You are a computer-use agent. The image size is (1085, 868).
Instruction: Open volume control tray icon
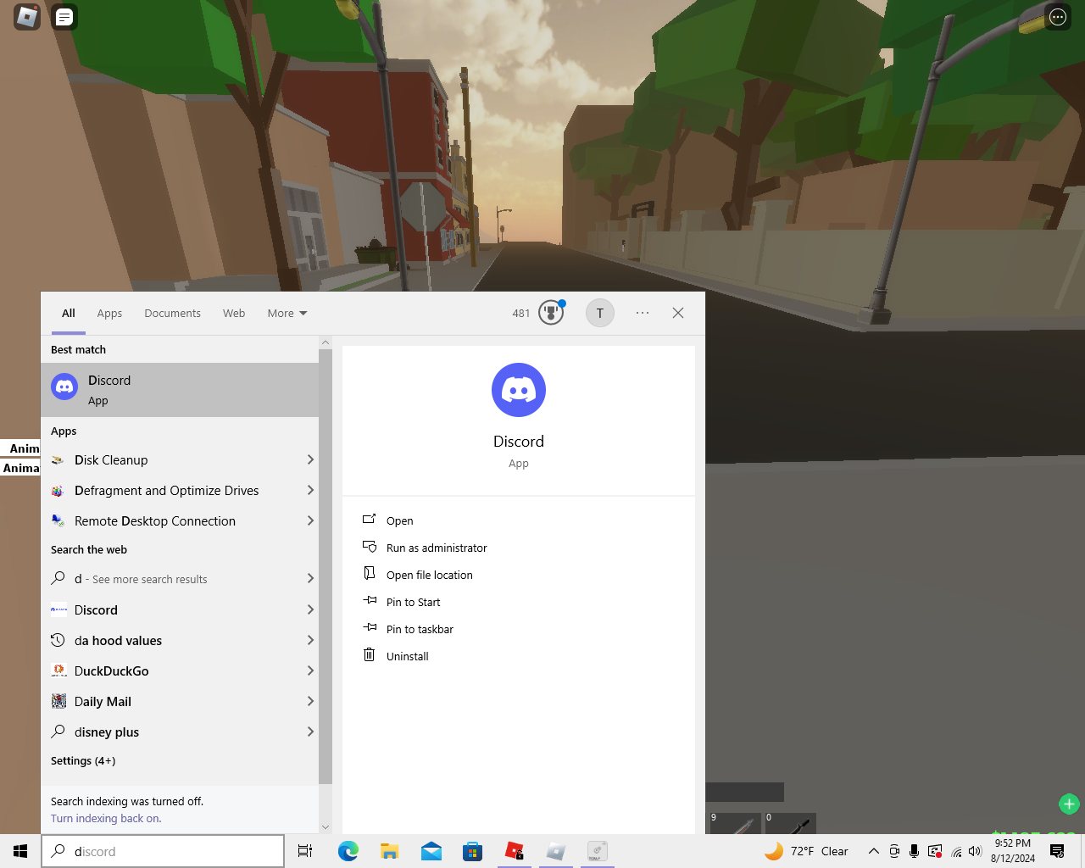(x=975, y=851)
